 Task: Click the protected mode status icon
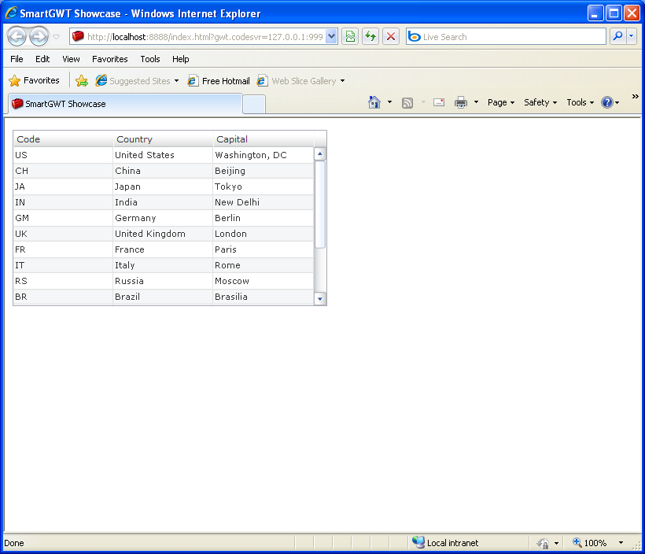click(x=543, y=543)
